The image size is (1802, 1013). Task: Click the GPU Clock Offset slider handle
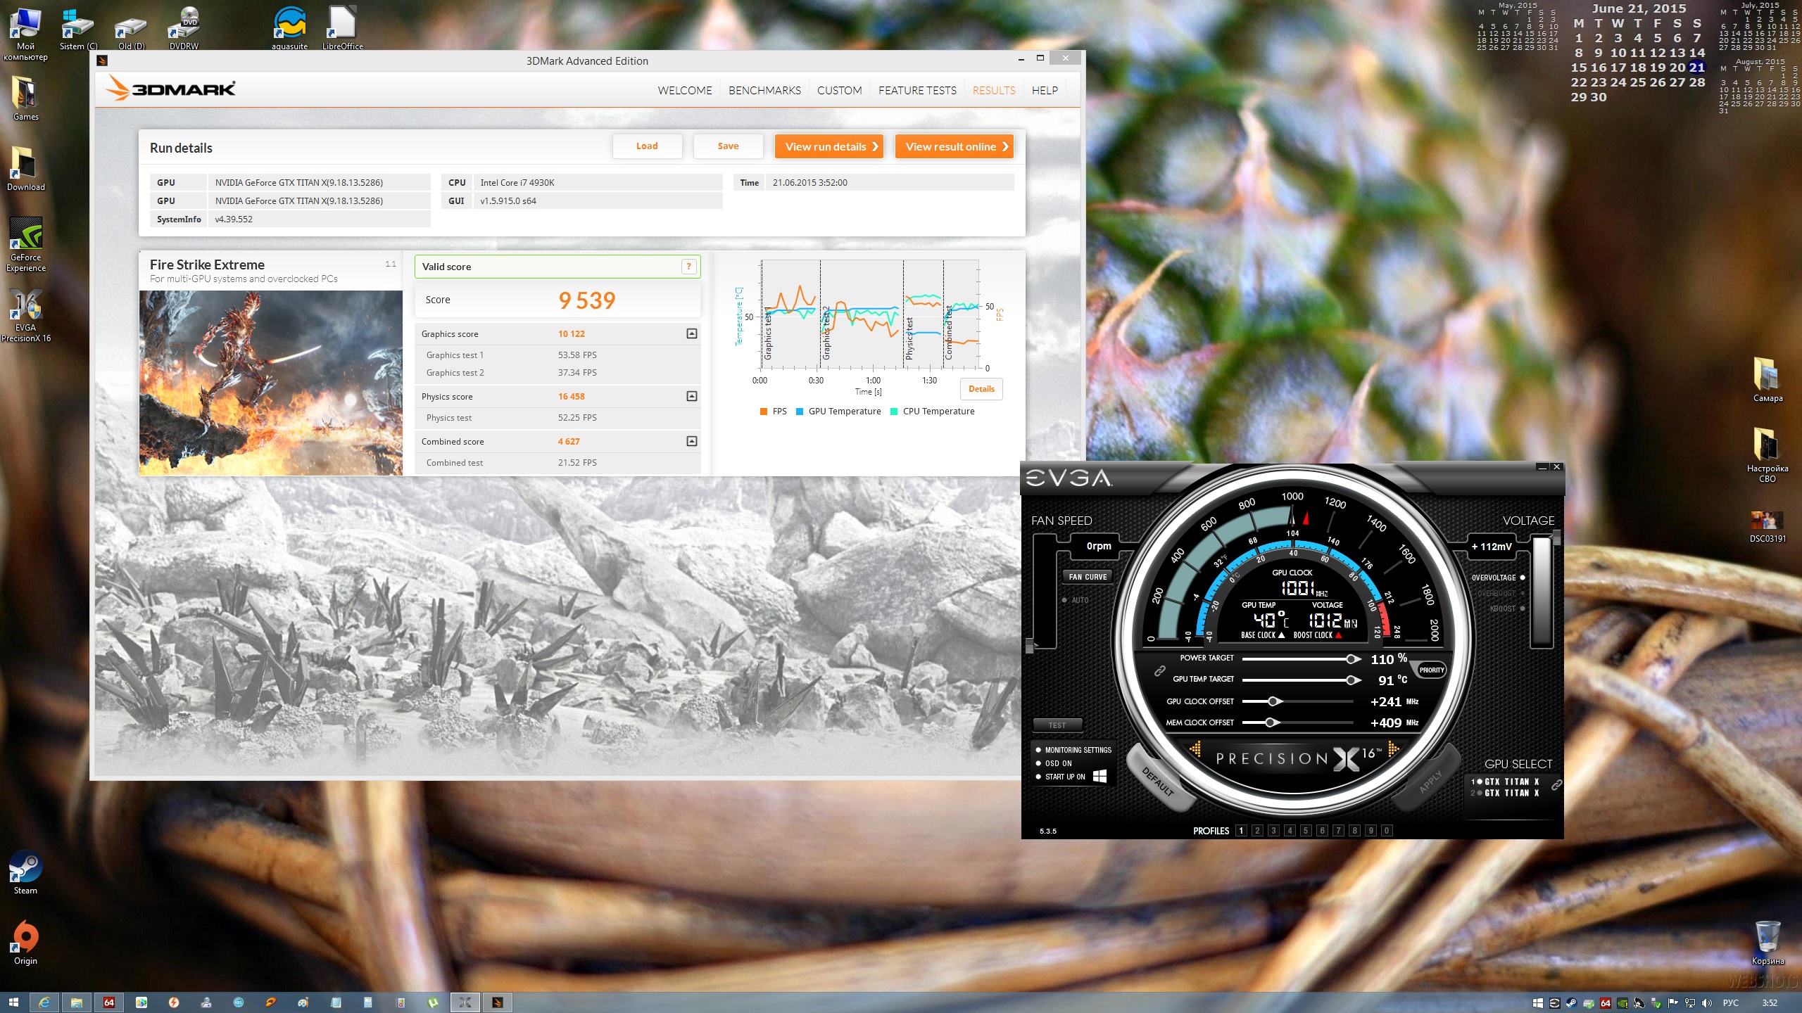(1273, 701)
